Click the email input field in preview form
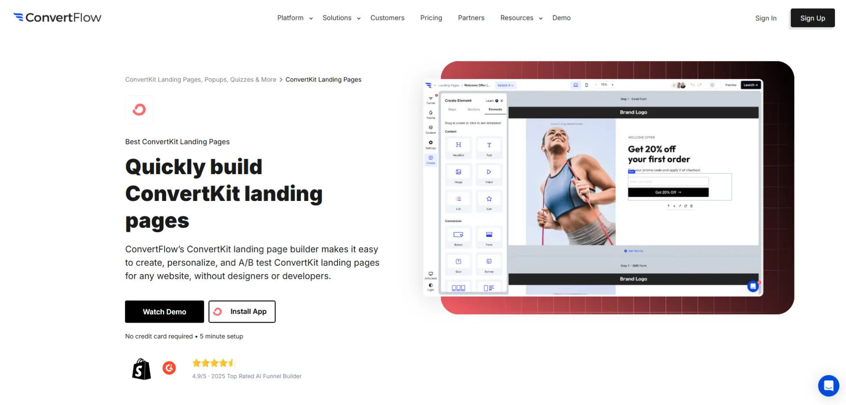Viewport: 846px width, 405px height. tap(668, 182)
